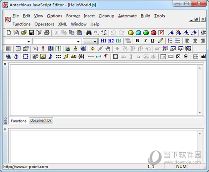The width and height of the screenshot is (209, 172).
Task: Click the green ball icon
Action: coord(146,33)
